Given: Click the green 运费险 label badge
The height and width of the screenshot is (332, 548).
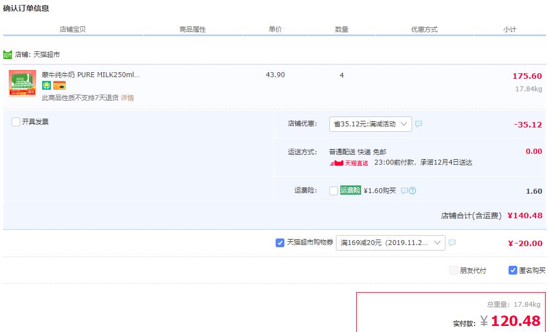Looking at the screenshot, I should 351,190.
